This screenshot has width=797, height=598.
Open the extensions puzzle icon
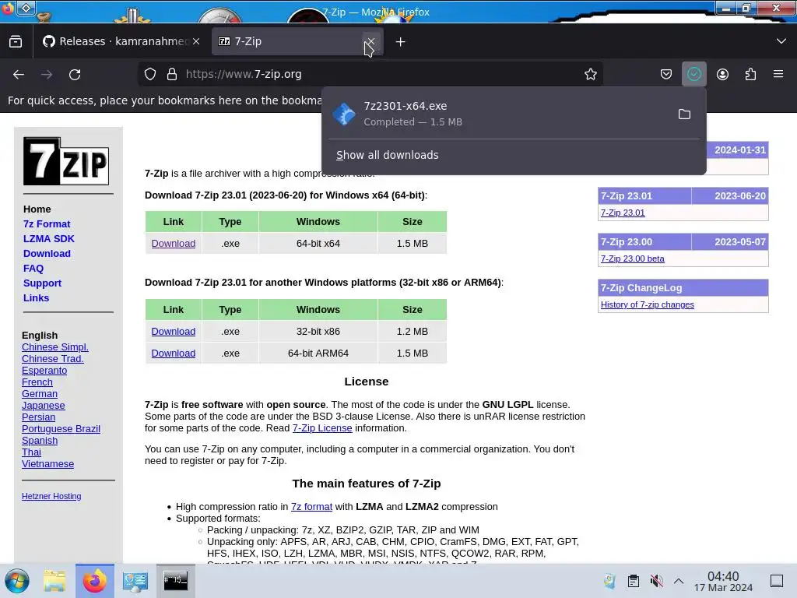pos(750,74)
